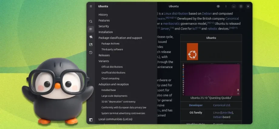This screenshot has height=129, width=279.
Task: Select Large-scale deployments subsection
Action: pyautogui.click(x=114, y=96)
